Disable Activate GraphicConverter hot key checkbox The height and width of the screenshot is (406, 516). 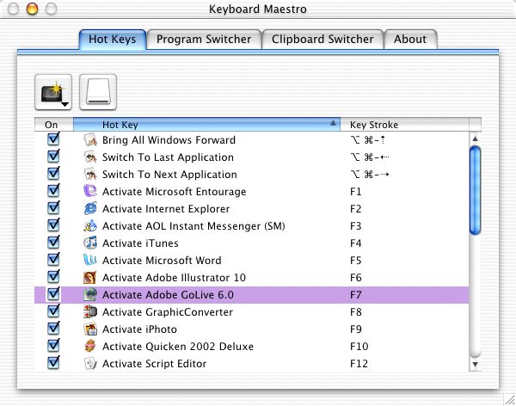coord(53,311)
